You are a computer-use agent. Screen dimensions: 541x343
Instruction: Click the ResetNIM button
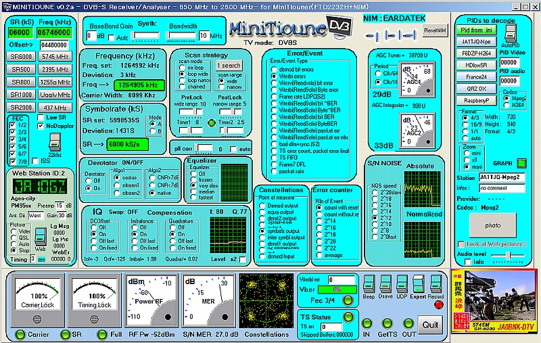click(435, 30)
